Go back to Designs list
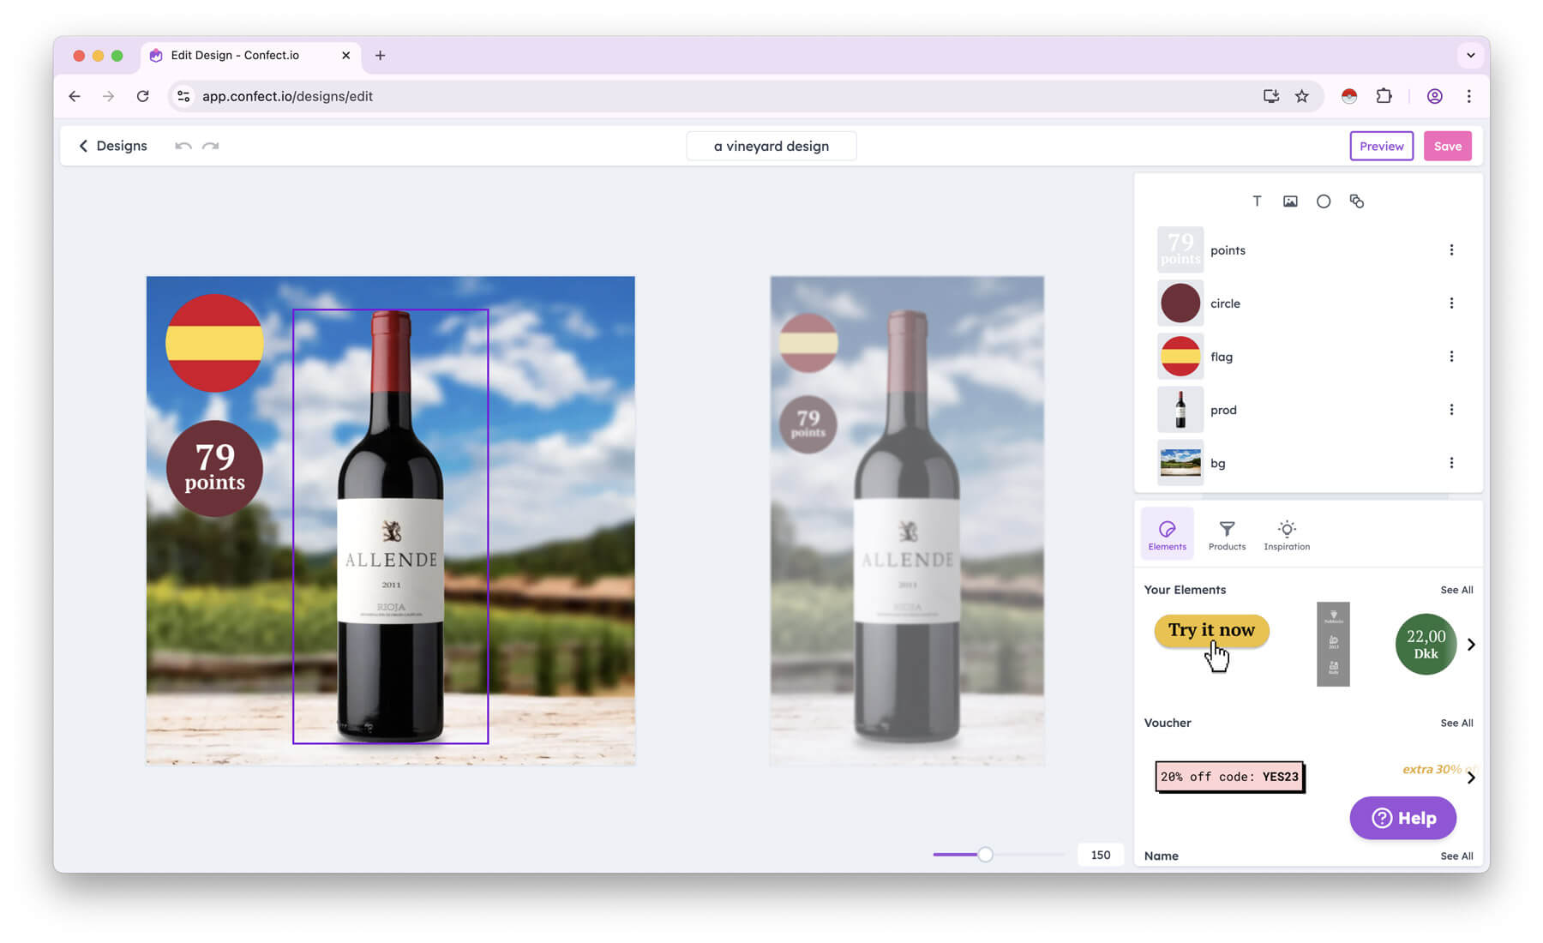The height and width of the screenshot is (943, 1543). [x=112, y=146]
